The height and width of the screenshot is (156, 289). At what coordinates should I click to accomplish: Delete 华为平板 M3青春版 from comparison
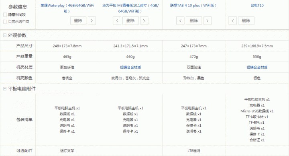(x=130, y=21)
